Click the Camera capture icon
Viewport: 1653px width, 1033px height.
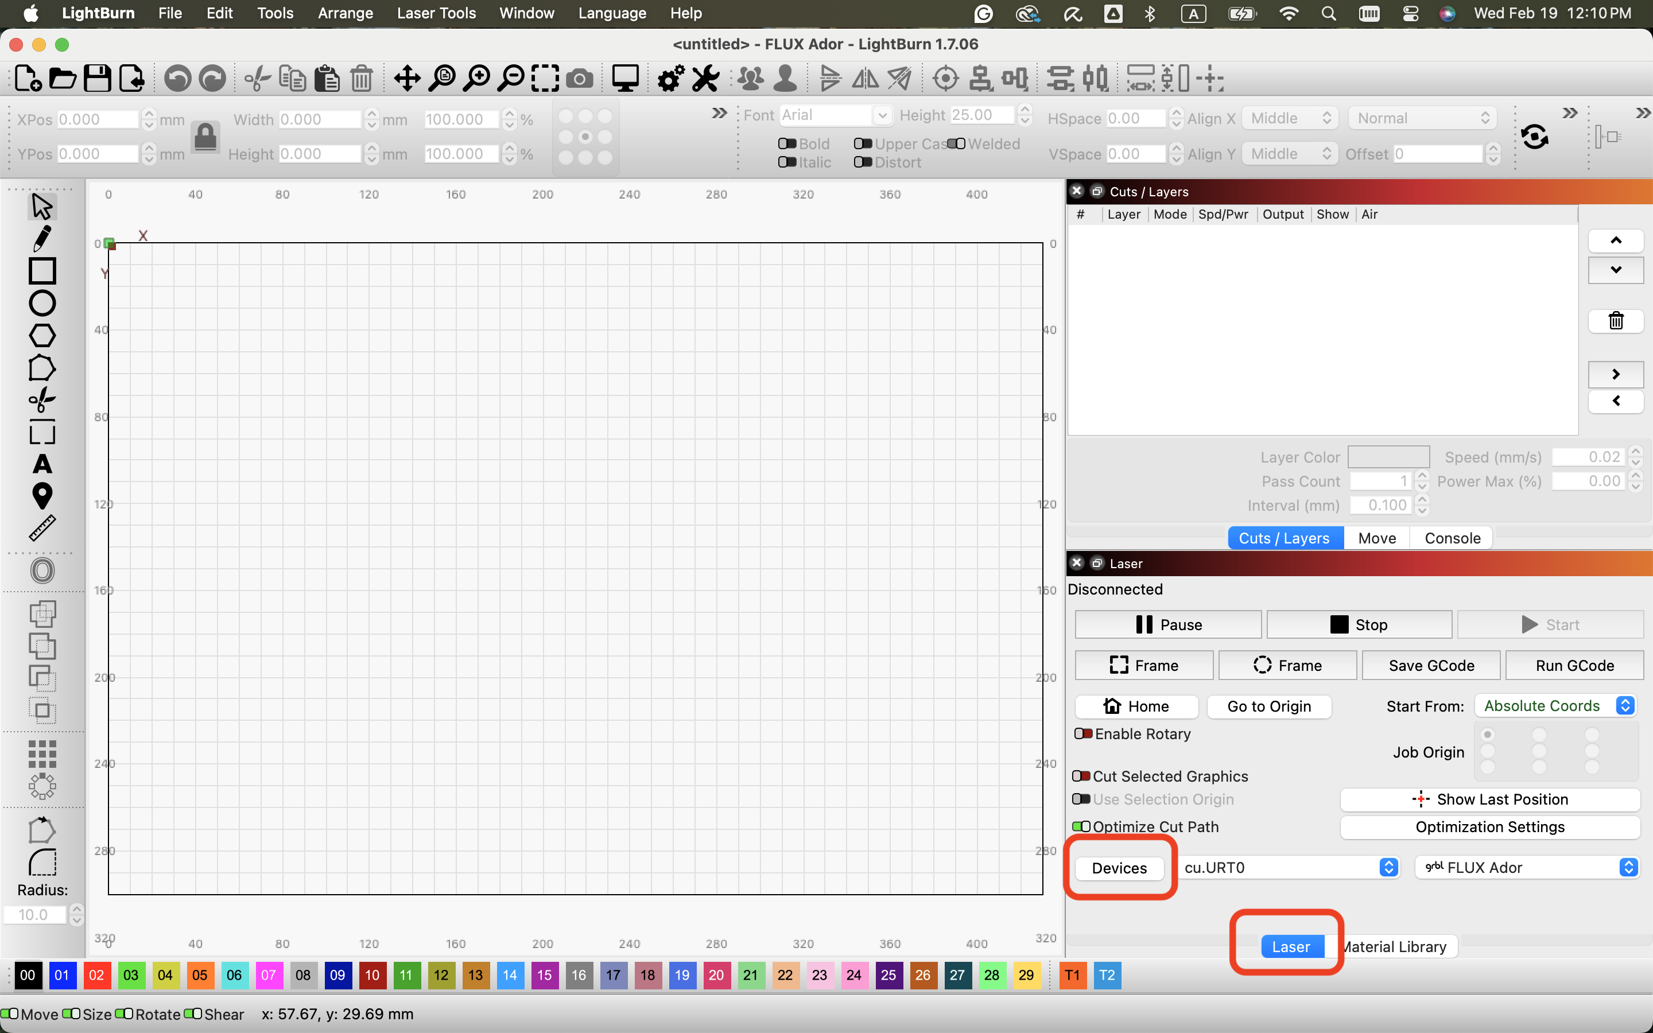click(x=579, y=79)
